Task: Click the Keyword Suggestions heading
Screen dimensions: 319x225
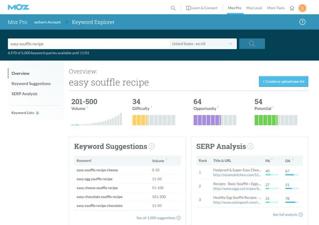Action: 111,146
